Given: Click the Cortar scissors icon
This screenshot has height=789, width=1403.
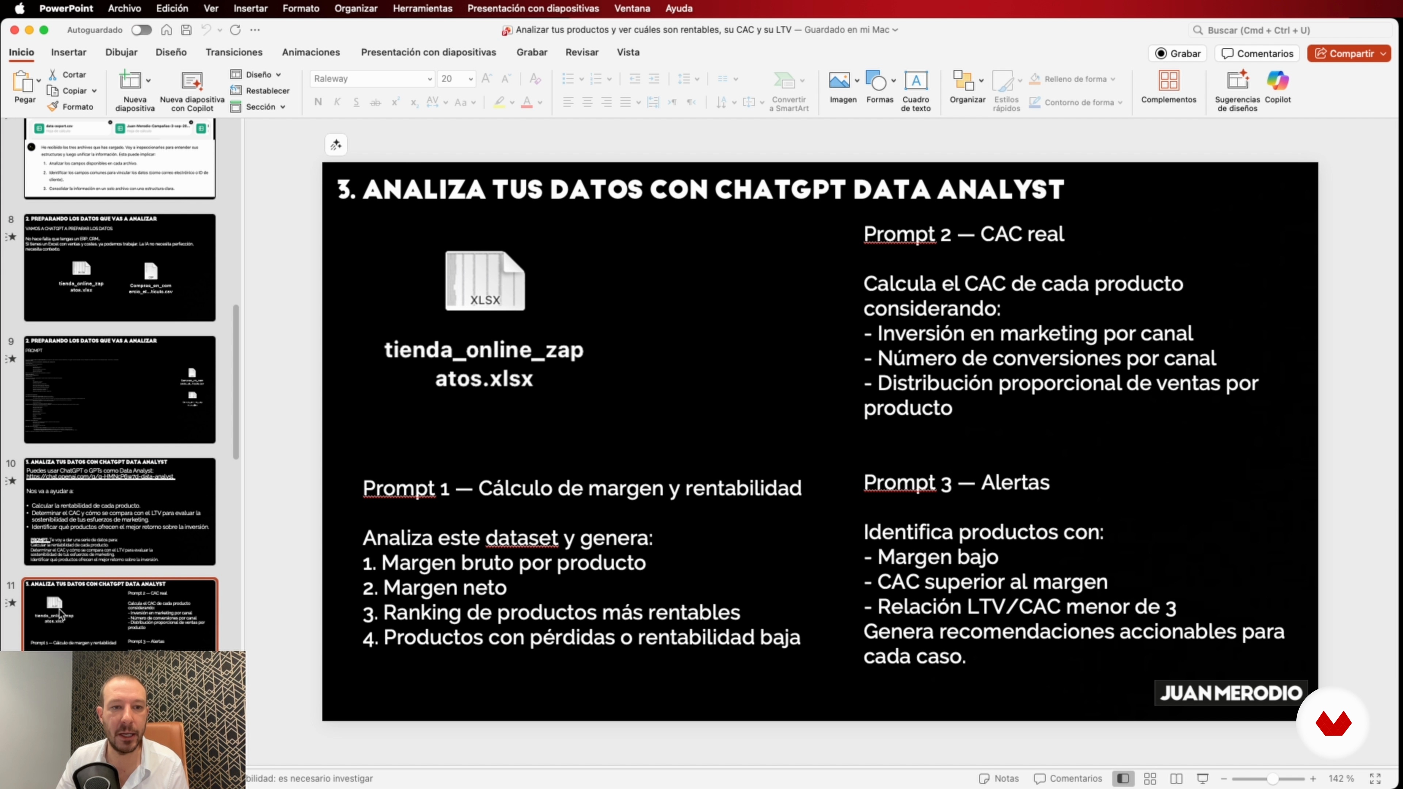Looking at the screenshot, I should 53,75.
